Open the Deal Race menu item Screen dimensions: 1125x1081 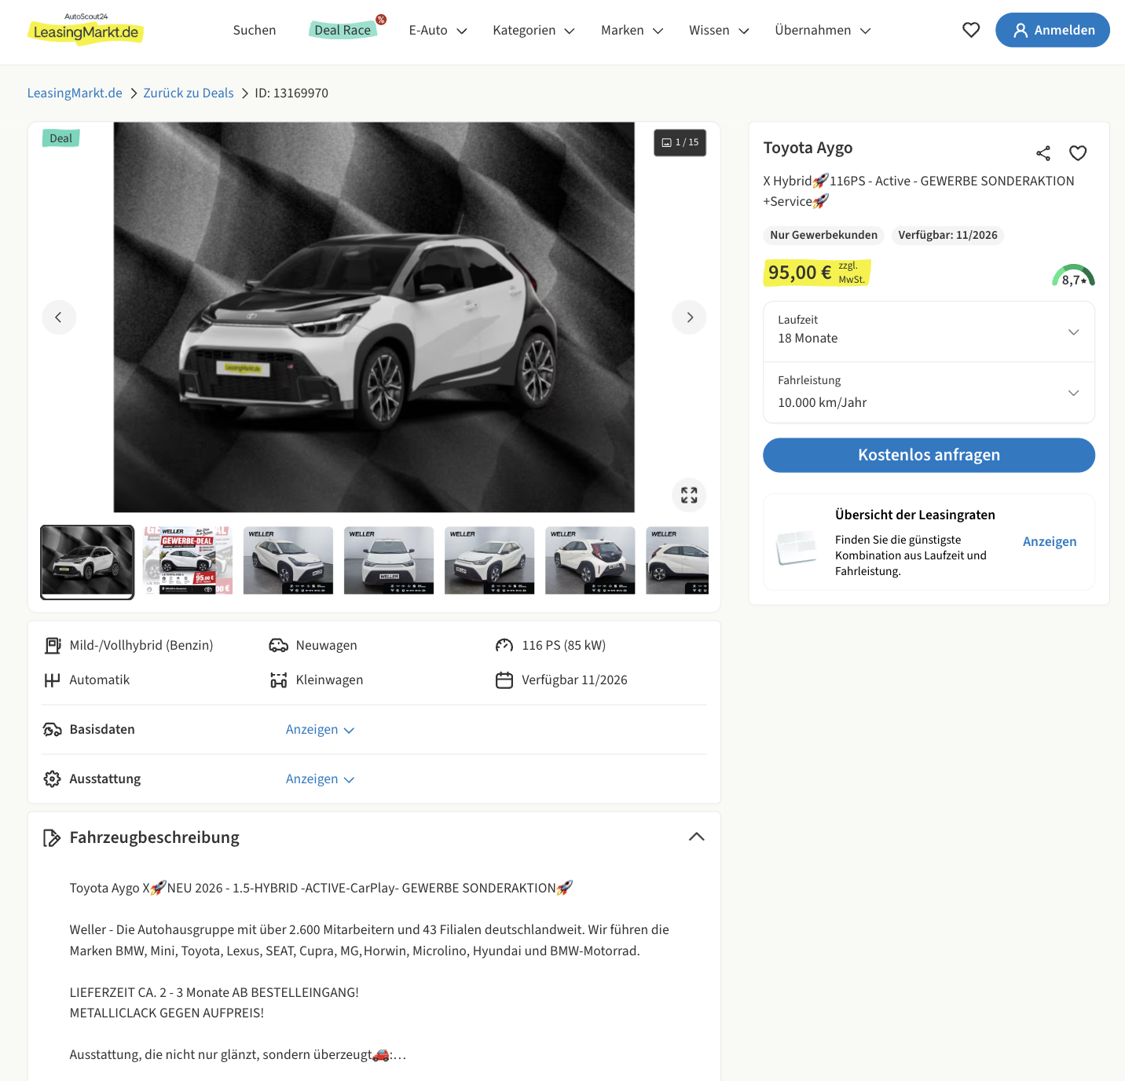tap(343, 30)
